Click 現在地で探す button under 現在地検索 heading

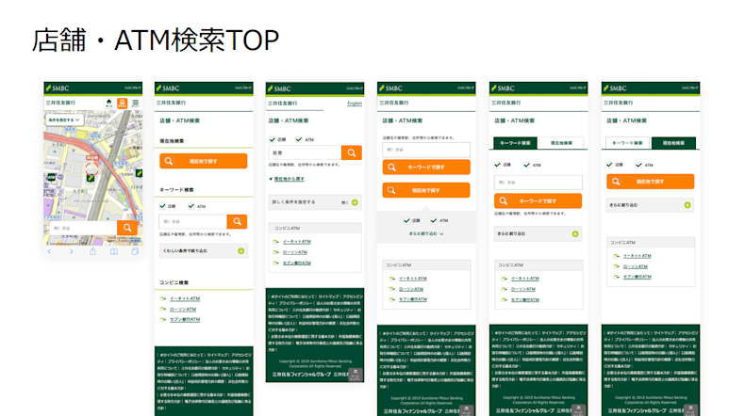pyautogui.click(x=204, y=161)
